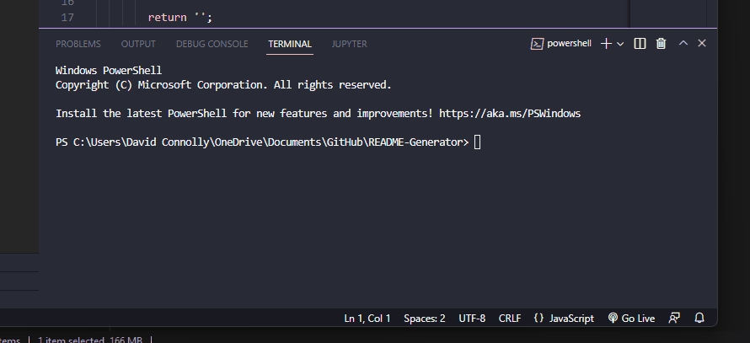Open the feedback icon in status bar
750x343 pixels.
tap(674, 318)
